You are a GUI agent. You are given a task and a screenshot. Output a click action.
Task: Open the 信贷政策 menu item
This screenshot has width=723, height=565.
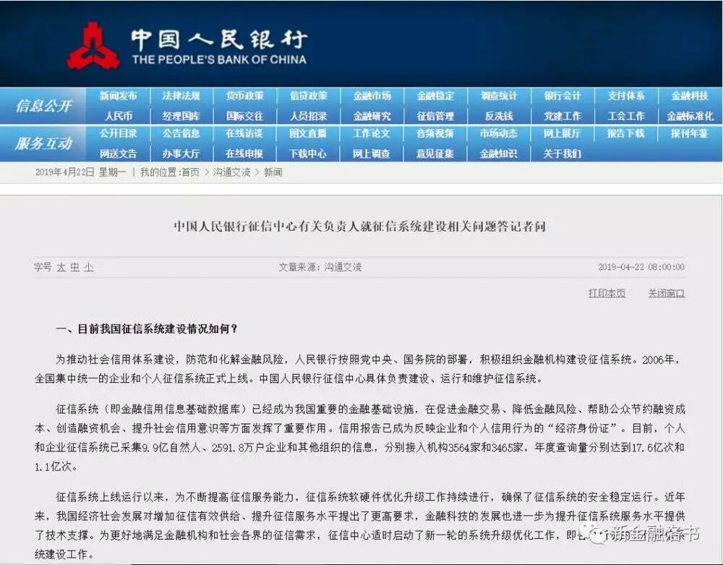[308, 96]
